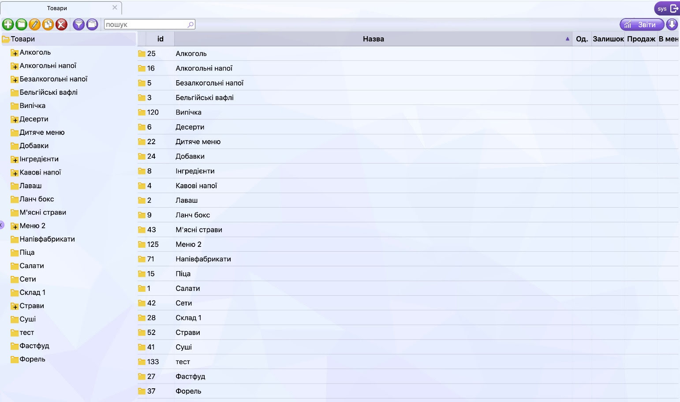This screenshot has height=402, width=680.
Task: Sort by the Назва column header
Action: [373, 39]
